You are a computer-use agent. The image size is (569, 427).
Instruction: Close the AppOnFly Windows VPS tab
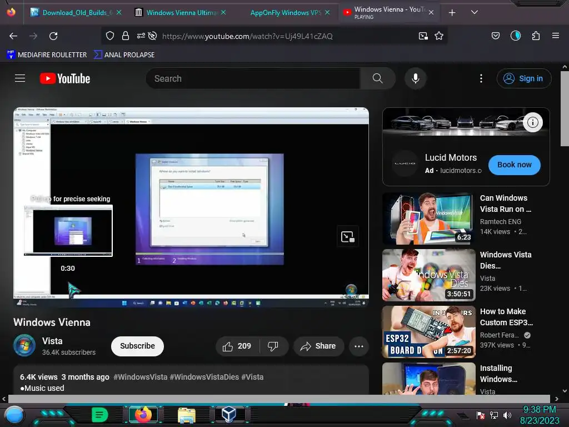327,12
